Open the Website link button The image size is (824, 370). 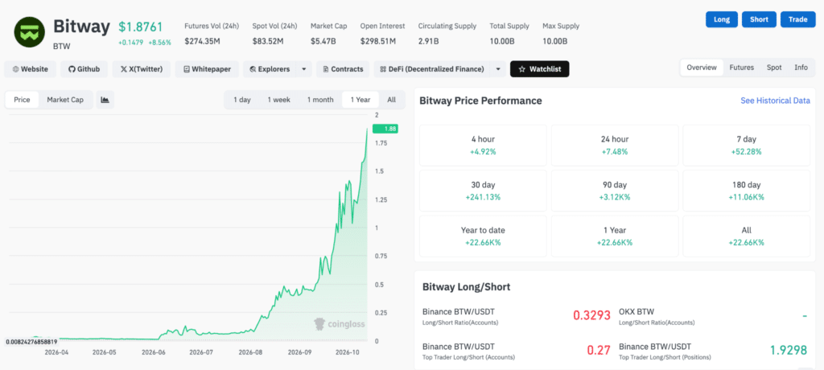30,69
